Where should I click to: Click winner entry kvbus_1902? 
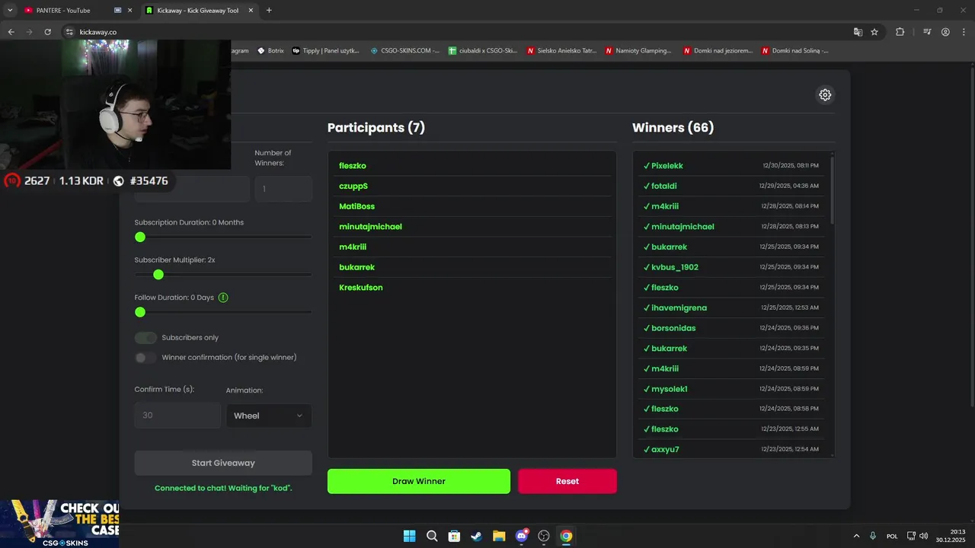click(x=731, y=267)
